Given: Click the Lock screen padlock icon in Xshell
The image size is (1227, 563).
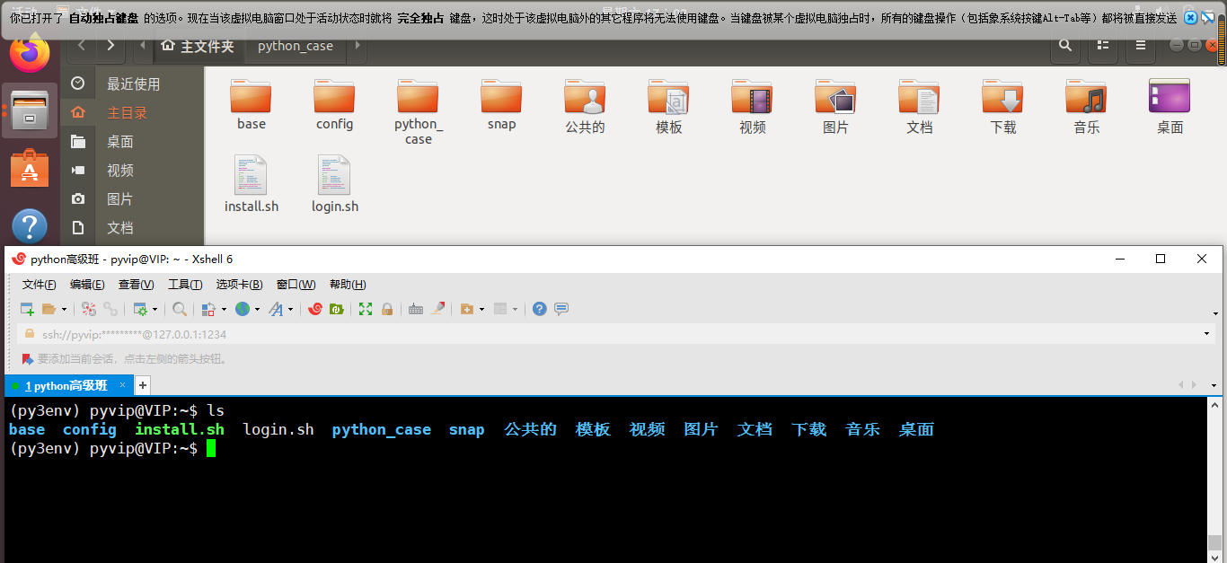Looking at the screenshot, I should tap(387, 309).
